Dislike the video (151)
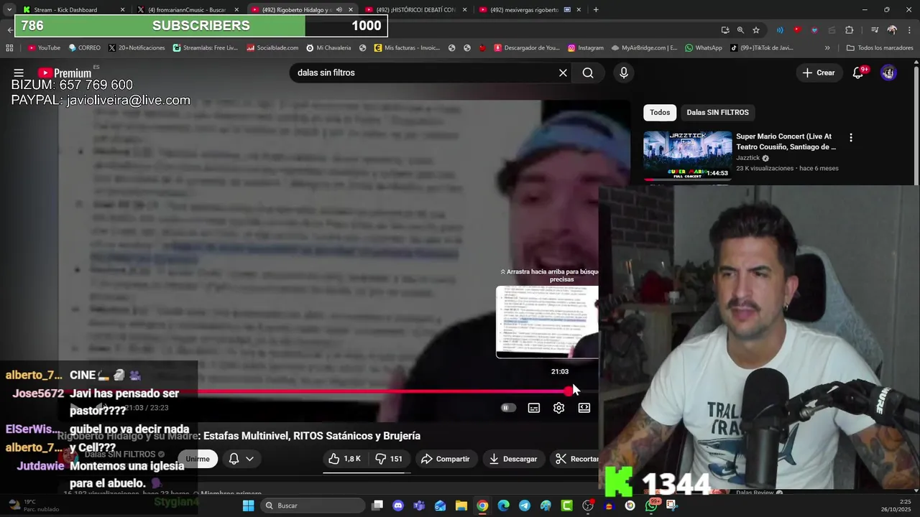The width and height of the screenshot is (920, 517). click(389, 459)
